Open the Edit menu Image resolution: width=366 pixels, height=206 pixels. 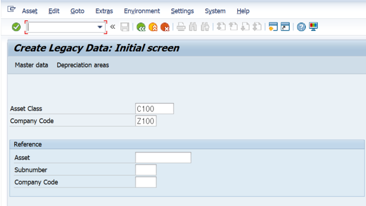[x=54, y=11]
